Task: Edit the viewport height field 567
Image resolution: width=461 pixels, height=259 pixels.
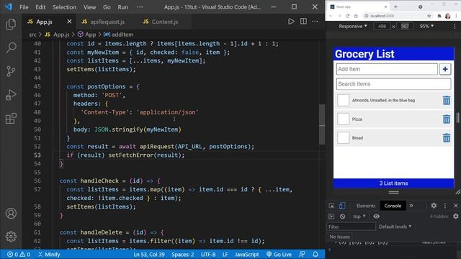Action: (405, 26)
